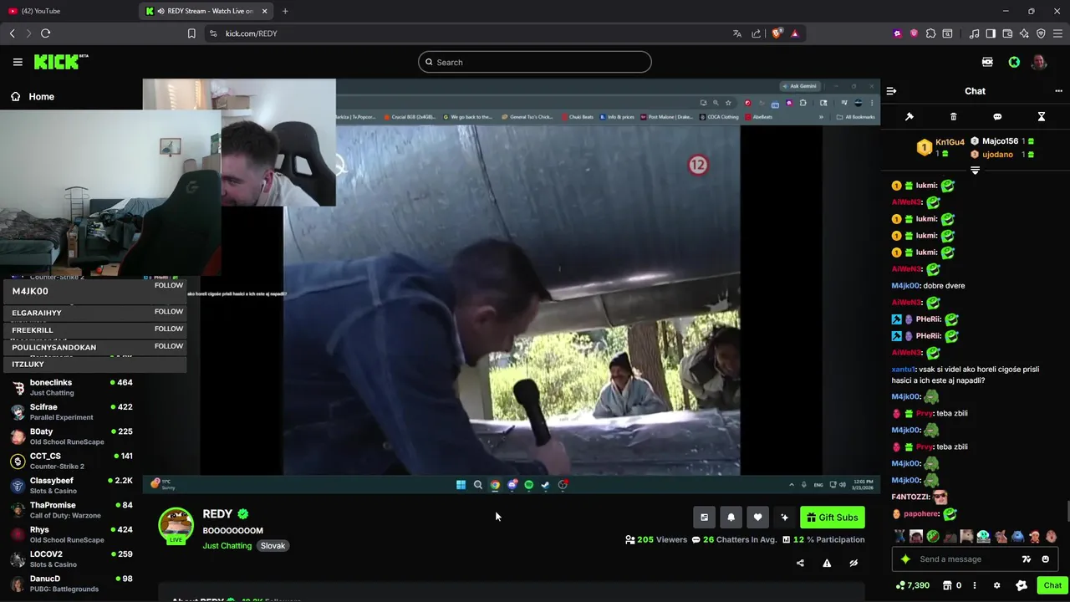Open Classybeef channel in the sidebar
Image resolution: width=1070 pixels, height=602 pixels.
click(71, 485)
